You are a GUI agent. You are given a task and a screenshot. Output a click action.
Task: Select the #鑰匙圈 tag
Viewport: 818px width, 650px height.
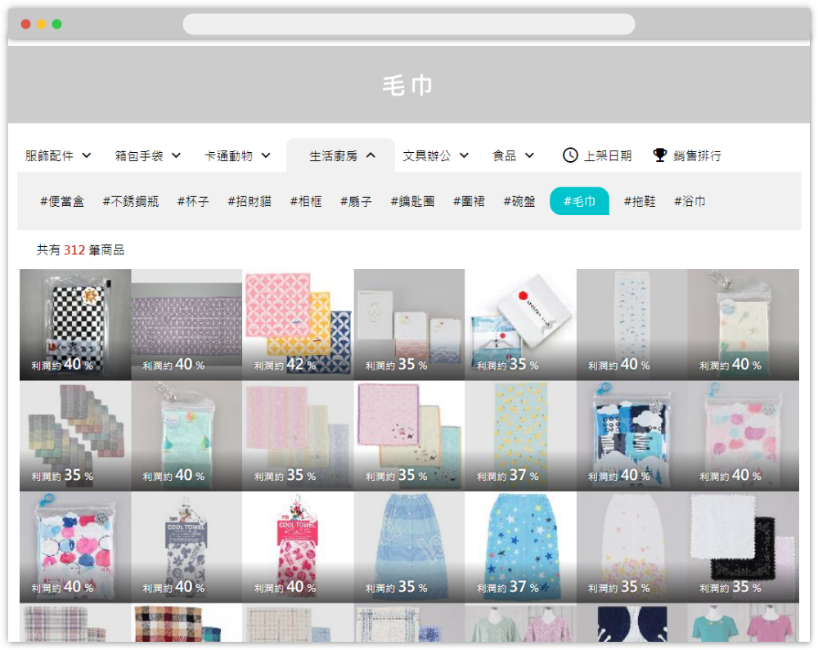click(x=412, y=201)
